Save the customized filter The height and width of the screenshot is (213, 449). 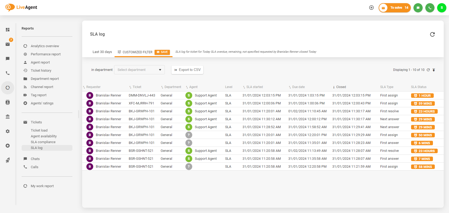pyautogui.click(x=162, y=52)
